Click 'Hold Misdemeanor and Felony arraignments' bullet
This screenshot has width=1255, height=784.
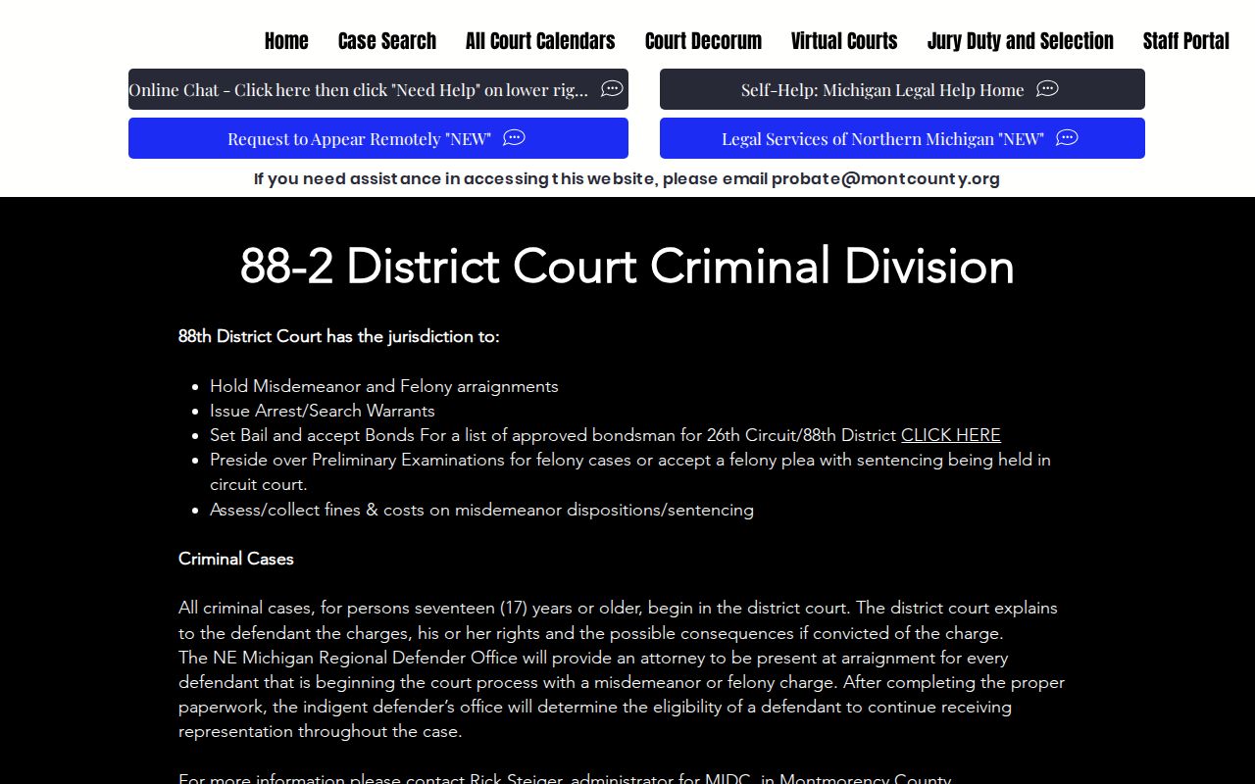click(x=384, y=386)
